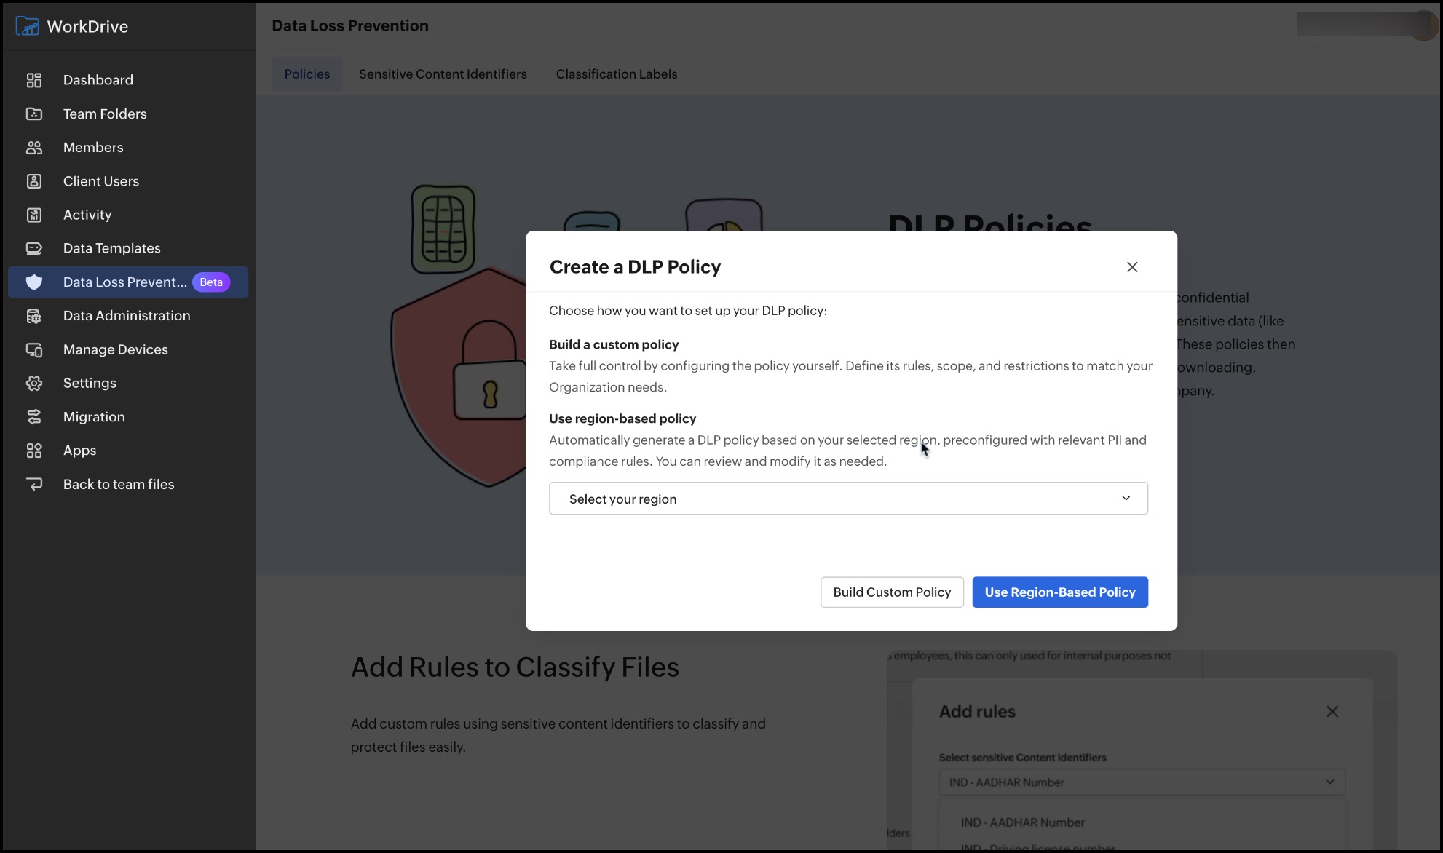Open Dashboard via its sidebar icon
This screenshot has width=1443, height=853.
tap(34, 80)
